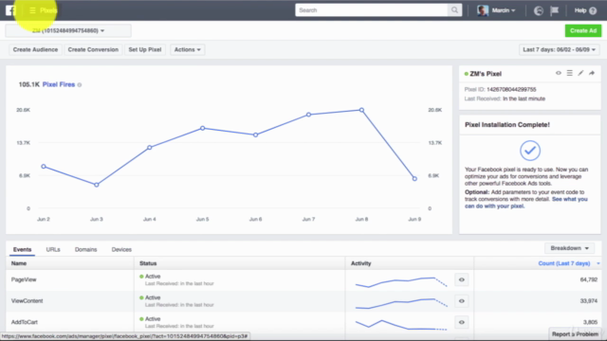Click the Create Conversion button
Image resolution: width=607 pixels, height=341 pixels.
pos(93,49)
